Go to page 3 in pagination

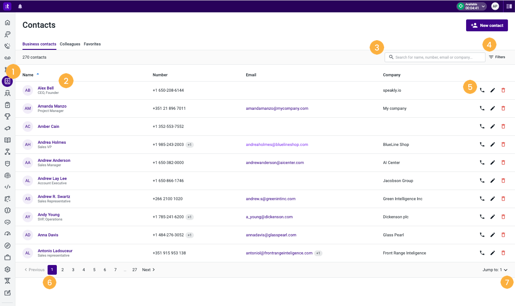click(x=73, y=270)
